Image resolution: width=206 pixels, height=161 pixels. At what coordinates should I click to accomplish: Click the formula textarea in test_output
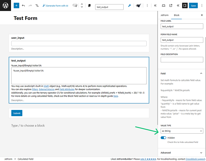click(79, 76)
